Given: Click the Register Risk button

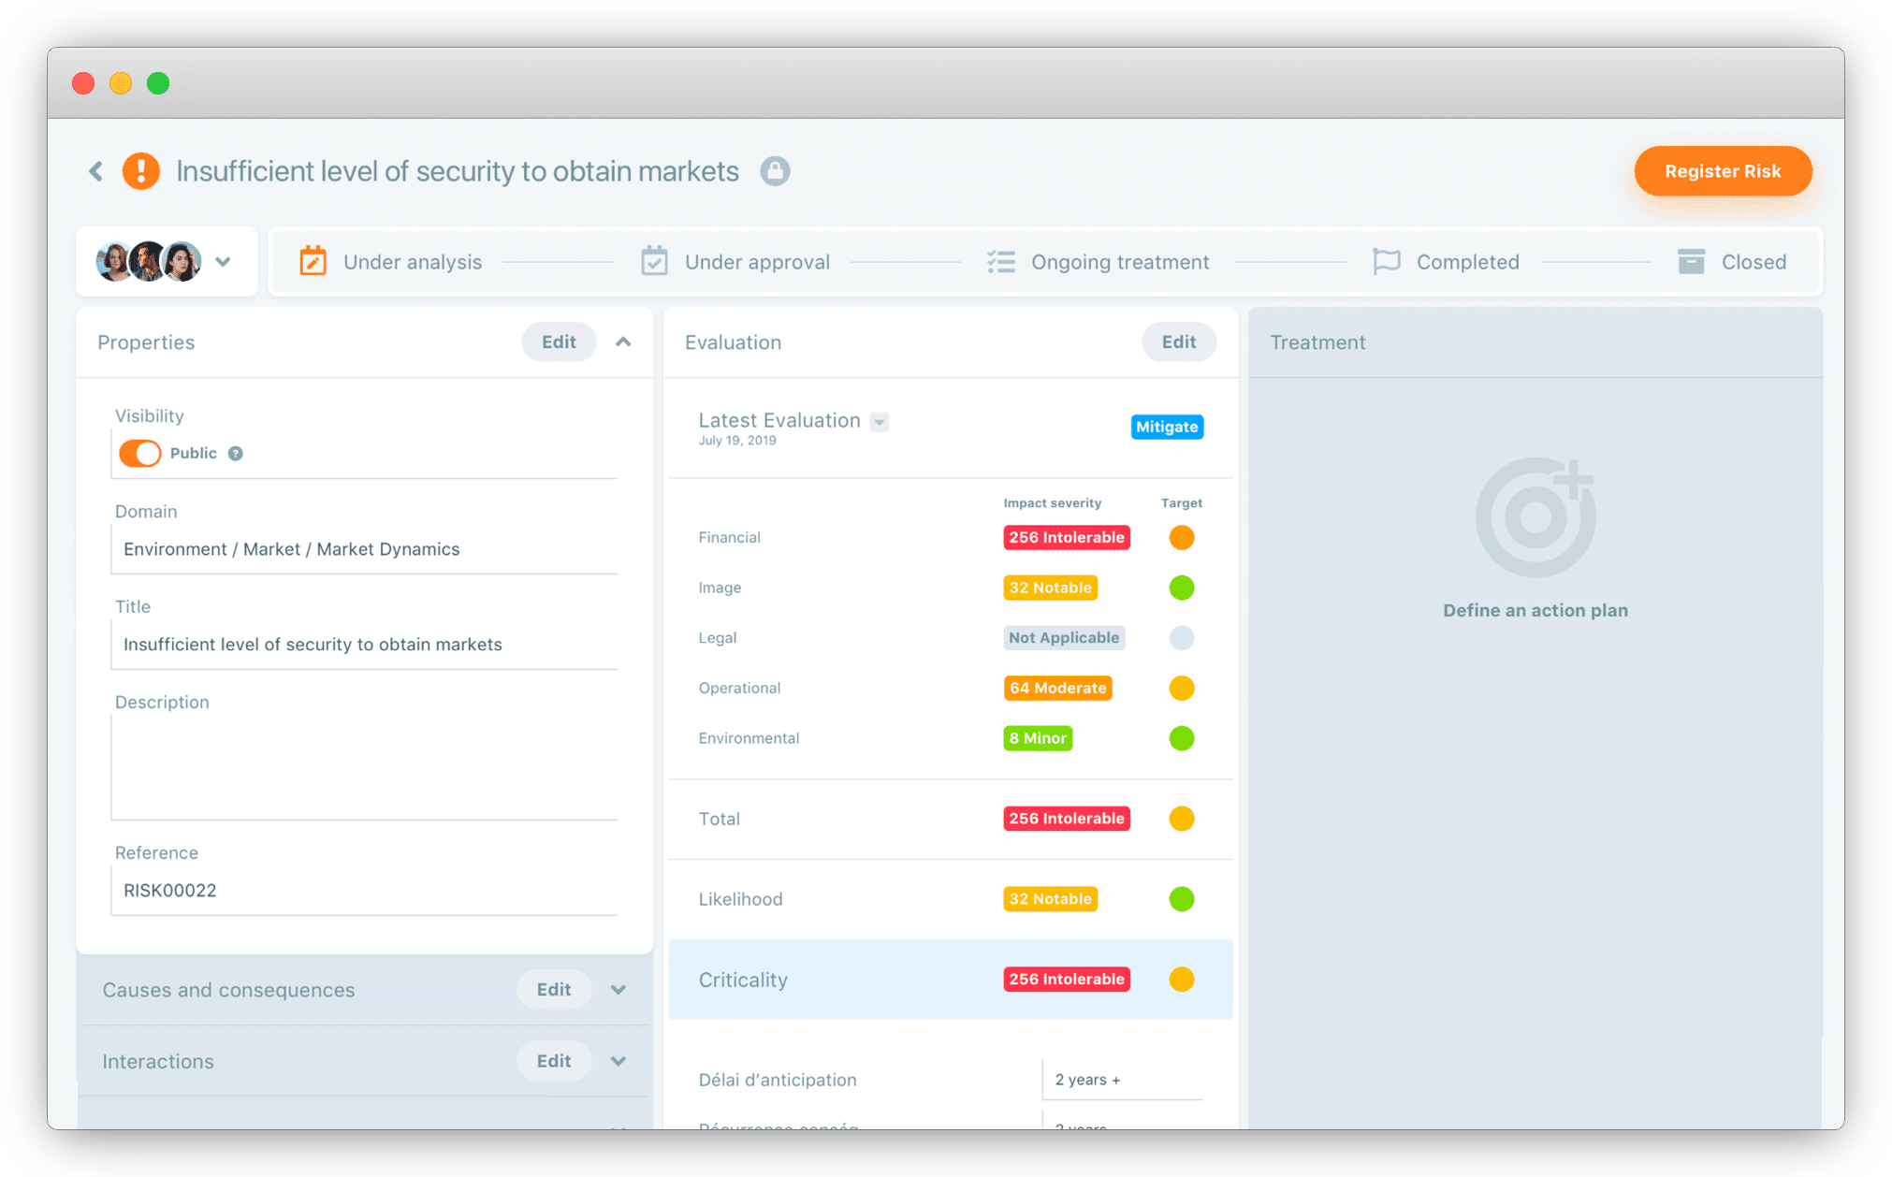Looking at the screenshot, I should [1723, 171].
